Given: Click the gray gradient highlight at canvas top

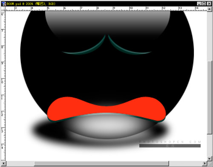Looking at the screenshot, I should tap(107, 21).
